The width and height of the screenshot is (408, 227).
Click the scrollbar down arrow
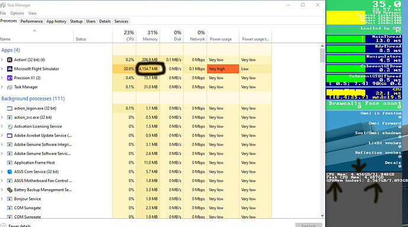tap(322, 216)
